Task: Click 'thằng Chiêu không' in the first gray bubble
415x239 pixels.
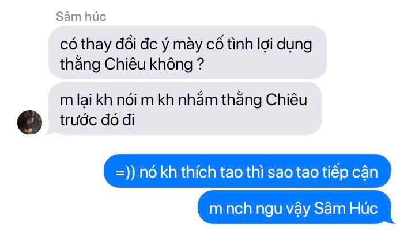Action: click(x=126, y=64)
